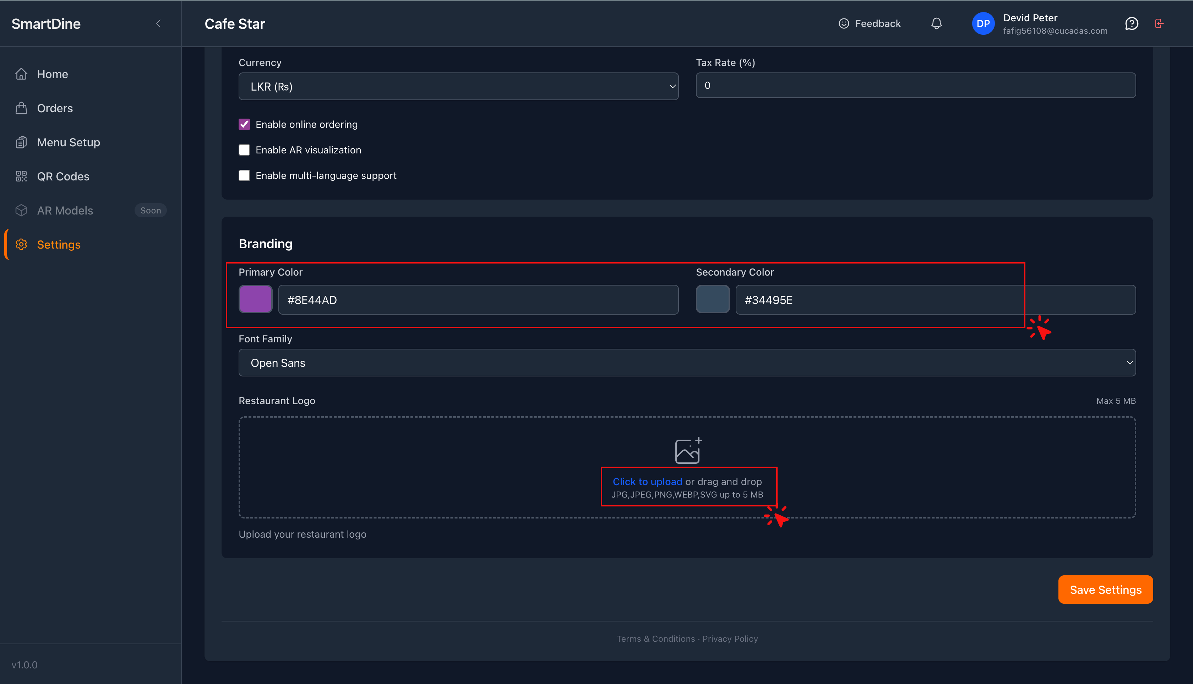Image resolution: width=1193 pixels, height=684 pixels.
Task: Click the Save Settings button
Action: click(x=1105, y=590)
